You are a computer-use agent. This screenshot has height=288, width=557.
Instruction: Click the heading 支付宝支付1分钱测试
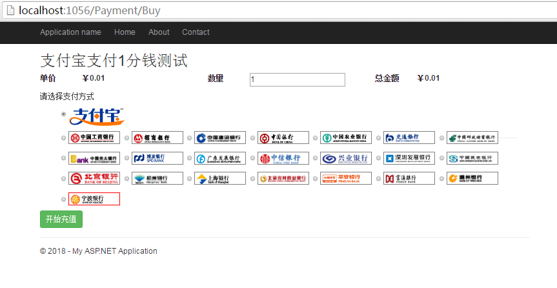tap(114, 61)
